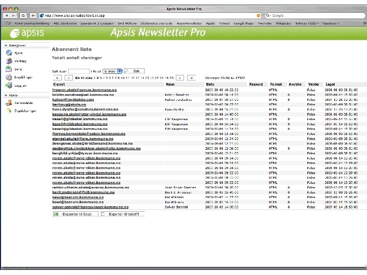The width and height of the screenshot is (367, 275).
Task: Open the Verktøy toolbox icon
Action: click(9, 61)
